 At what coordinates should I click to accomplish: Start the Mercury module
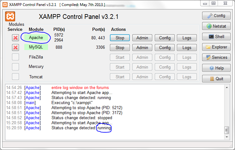(x=120, y=67)
